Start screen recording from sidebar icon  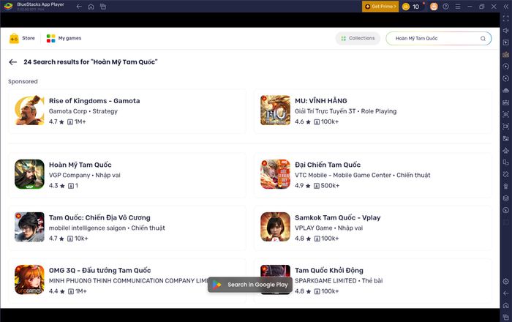tap(506, 127)
